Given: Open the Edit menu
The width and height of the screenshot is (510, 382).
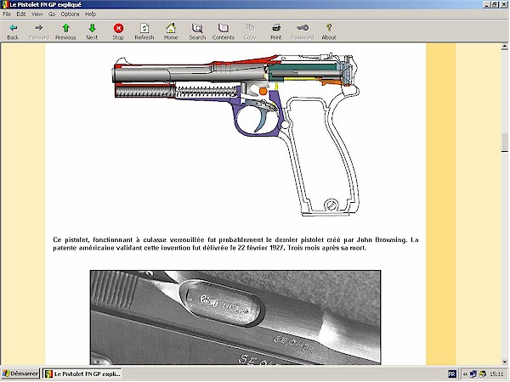Looking at the screenshot, I should point(21,14).
